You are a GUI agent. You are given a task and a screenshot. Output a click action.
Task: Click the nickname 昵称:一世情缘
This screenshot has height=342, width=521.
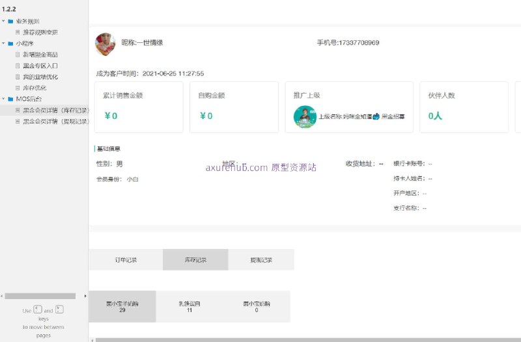[142, 42]
